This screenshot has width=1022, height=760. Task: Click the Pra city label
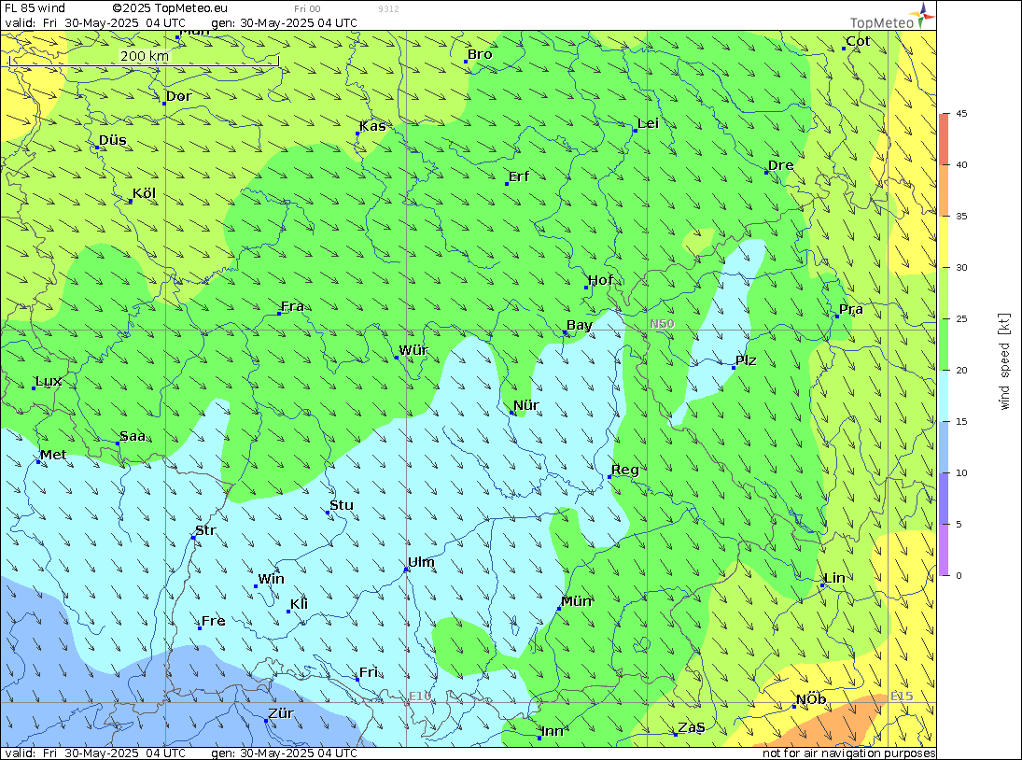click(851, 309)
